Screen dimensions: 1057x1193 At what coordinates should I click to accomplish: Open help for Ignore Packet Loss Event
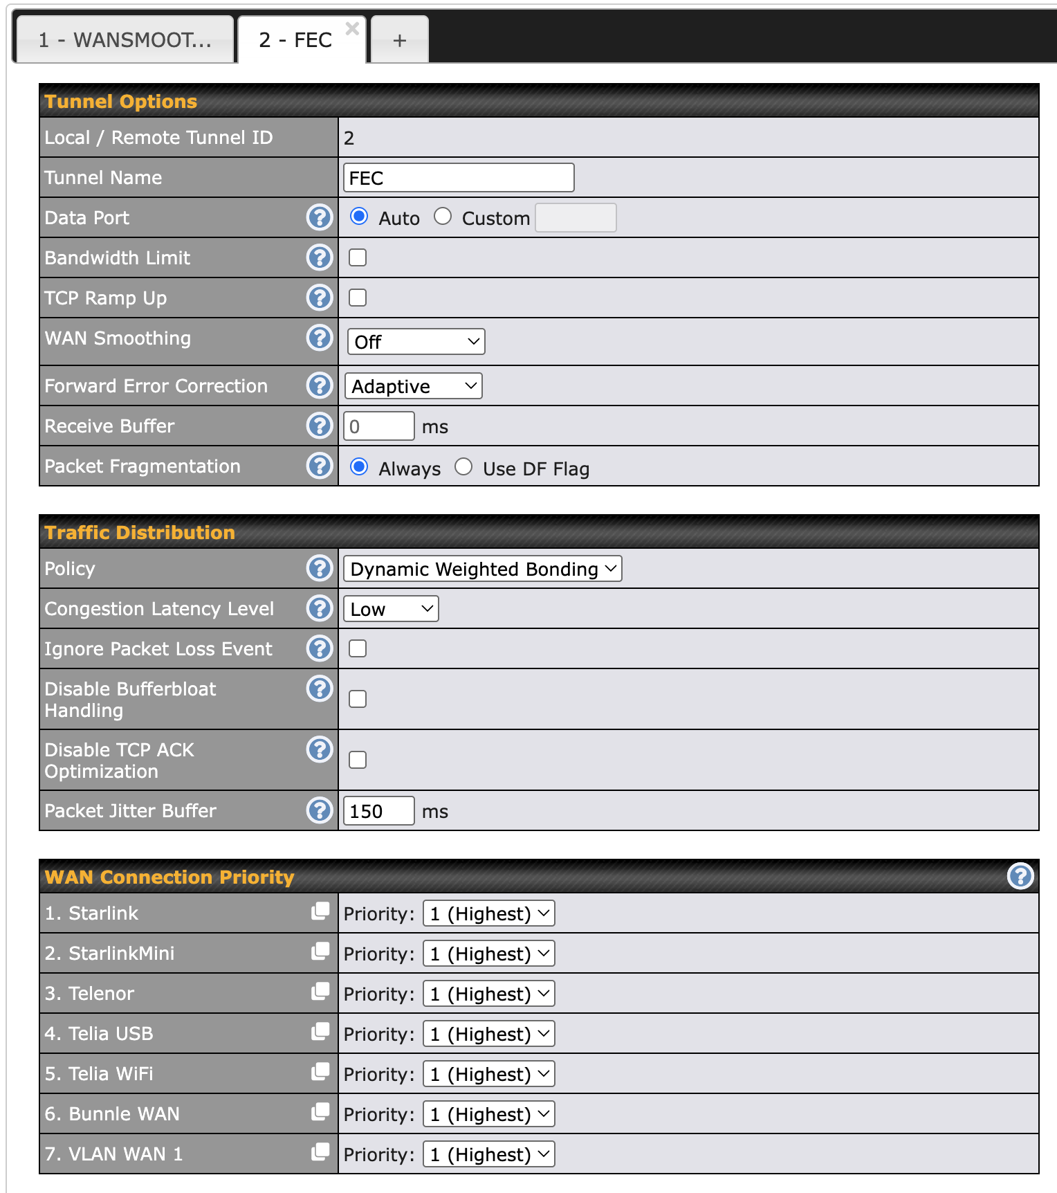tap(320, 648)
